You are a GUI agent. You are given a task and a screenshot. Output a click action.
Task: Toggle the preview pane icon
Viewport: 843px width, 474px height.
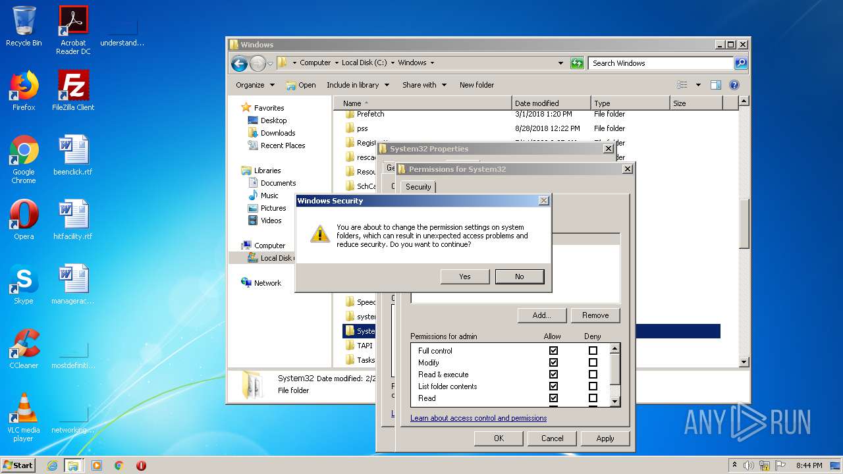(x=716, y=85)
